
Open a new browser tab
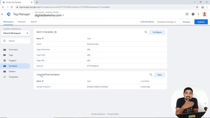pyautogui.click(x=37, y=2)
